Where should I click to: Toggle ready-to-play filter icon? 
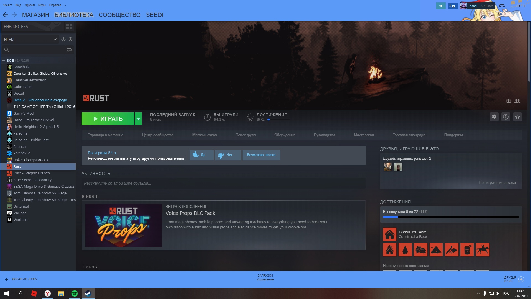coord(71,39)
